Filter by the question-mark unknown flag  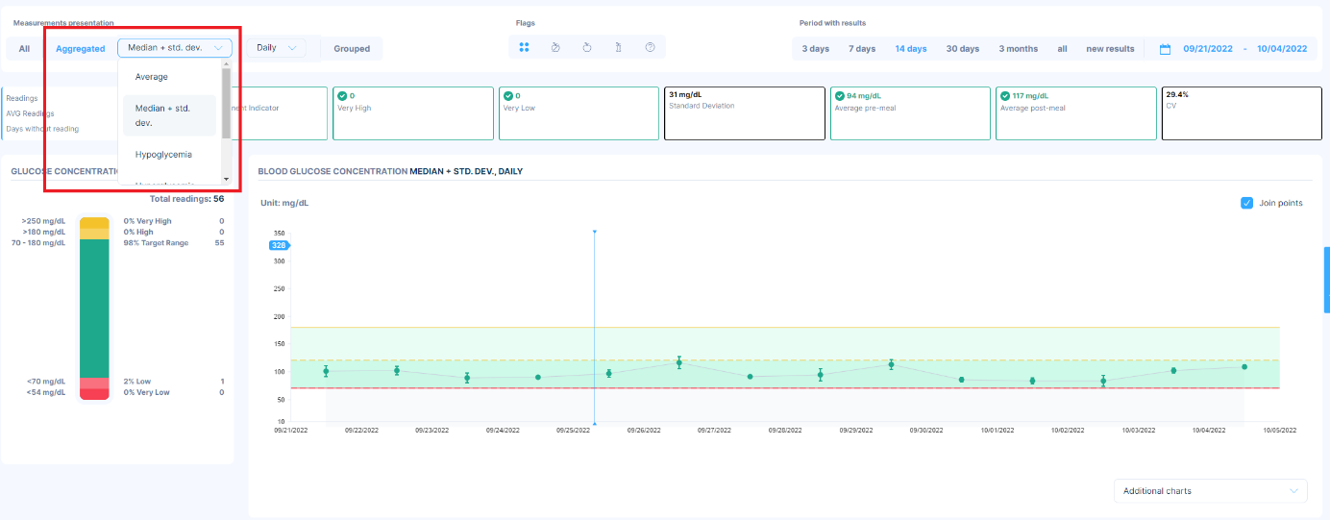click(650, 47)
